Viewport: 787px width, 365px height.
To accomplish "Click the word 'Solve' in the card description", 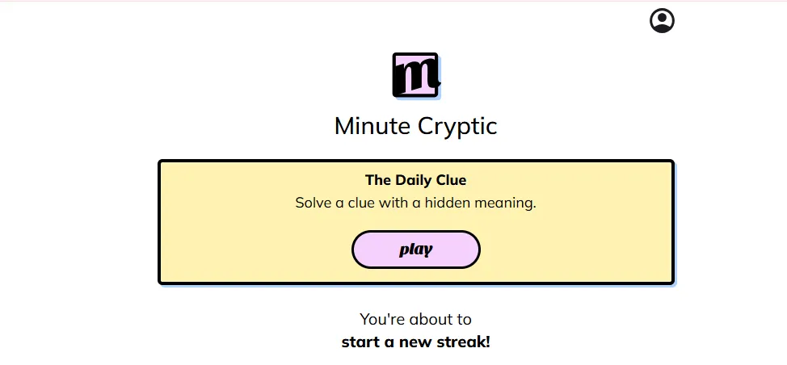I will (x=313, y=203).
